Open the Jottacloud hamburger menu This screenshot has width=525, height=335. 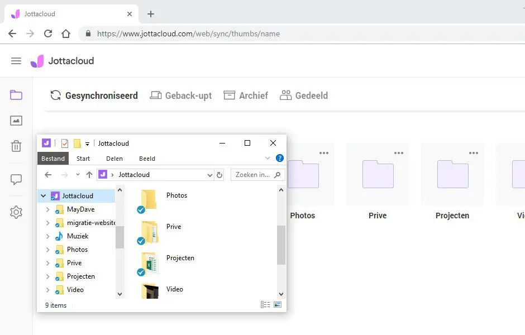pos(16,61)
